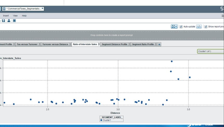Open dropdown arrow on Tax versus Turnover tab
The height and width of the screenshot is (127, 224).
pos(39,44)
